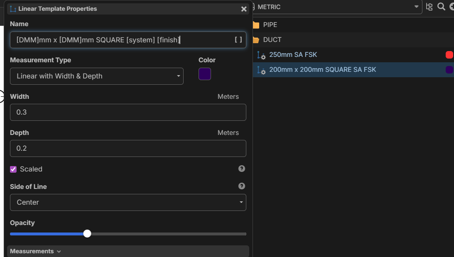Click the help icon next to Scaled

point(242,169)
